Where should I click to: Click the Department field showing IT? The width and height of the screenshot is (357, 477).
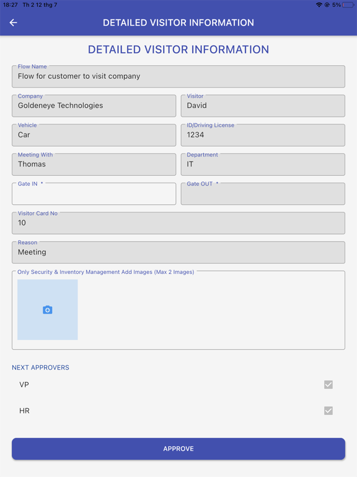tap(263, 164)
